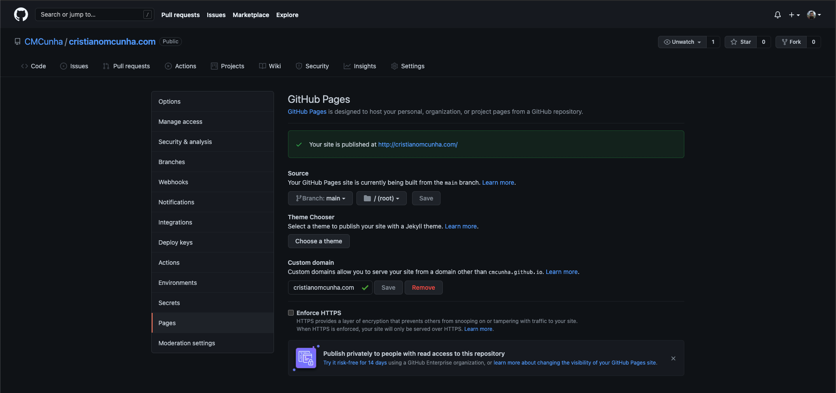The width and height of the screenshot is (836, 393).
Task: Switch to the Security tab
Action: 312,66
